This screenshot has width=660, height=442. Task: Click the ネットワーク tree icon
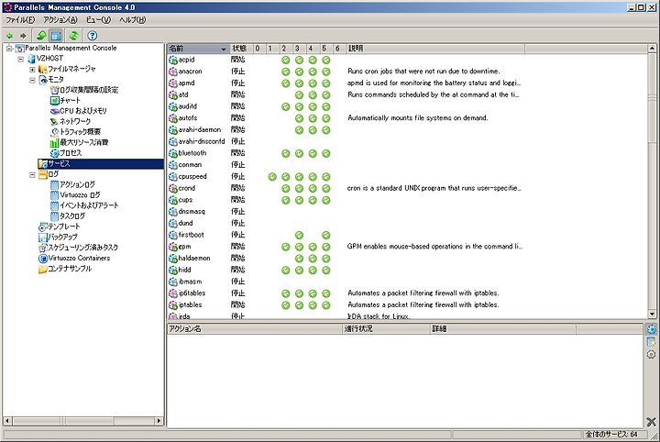pyautogui.click(x=54, y=121)
